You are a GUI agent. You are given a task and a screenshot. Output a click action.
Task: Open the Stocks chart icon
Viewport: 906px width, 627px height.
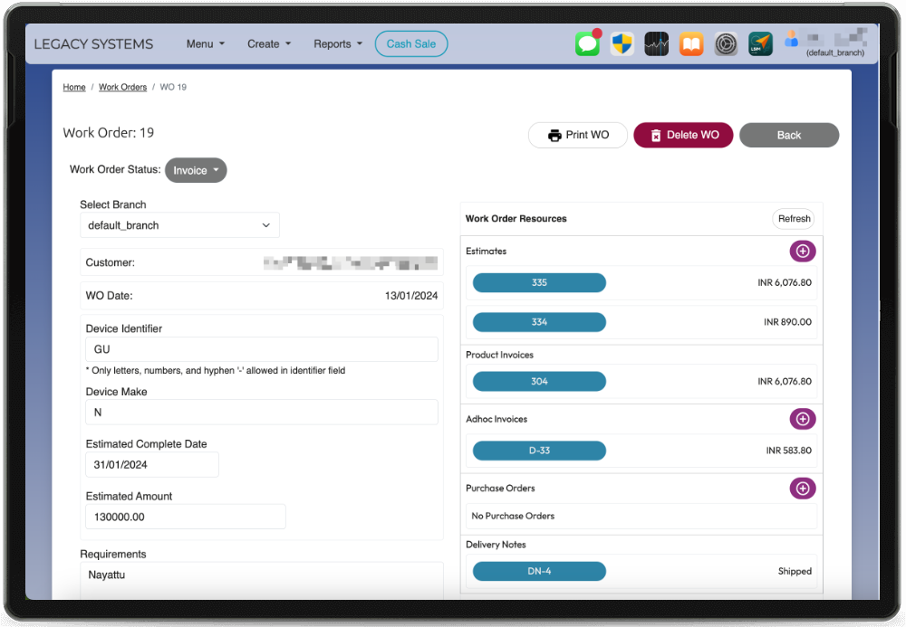657,43
